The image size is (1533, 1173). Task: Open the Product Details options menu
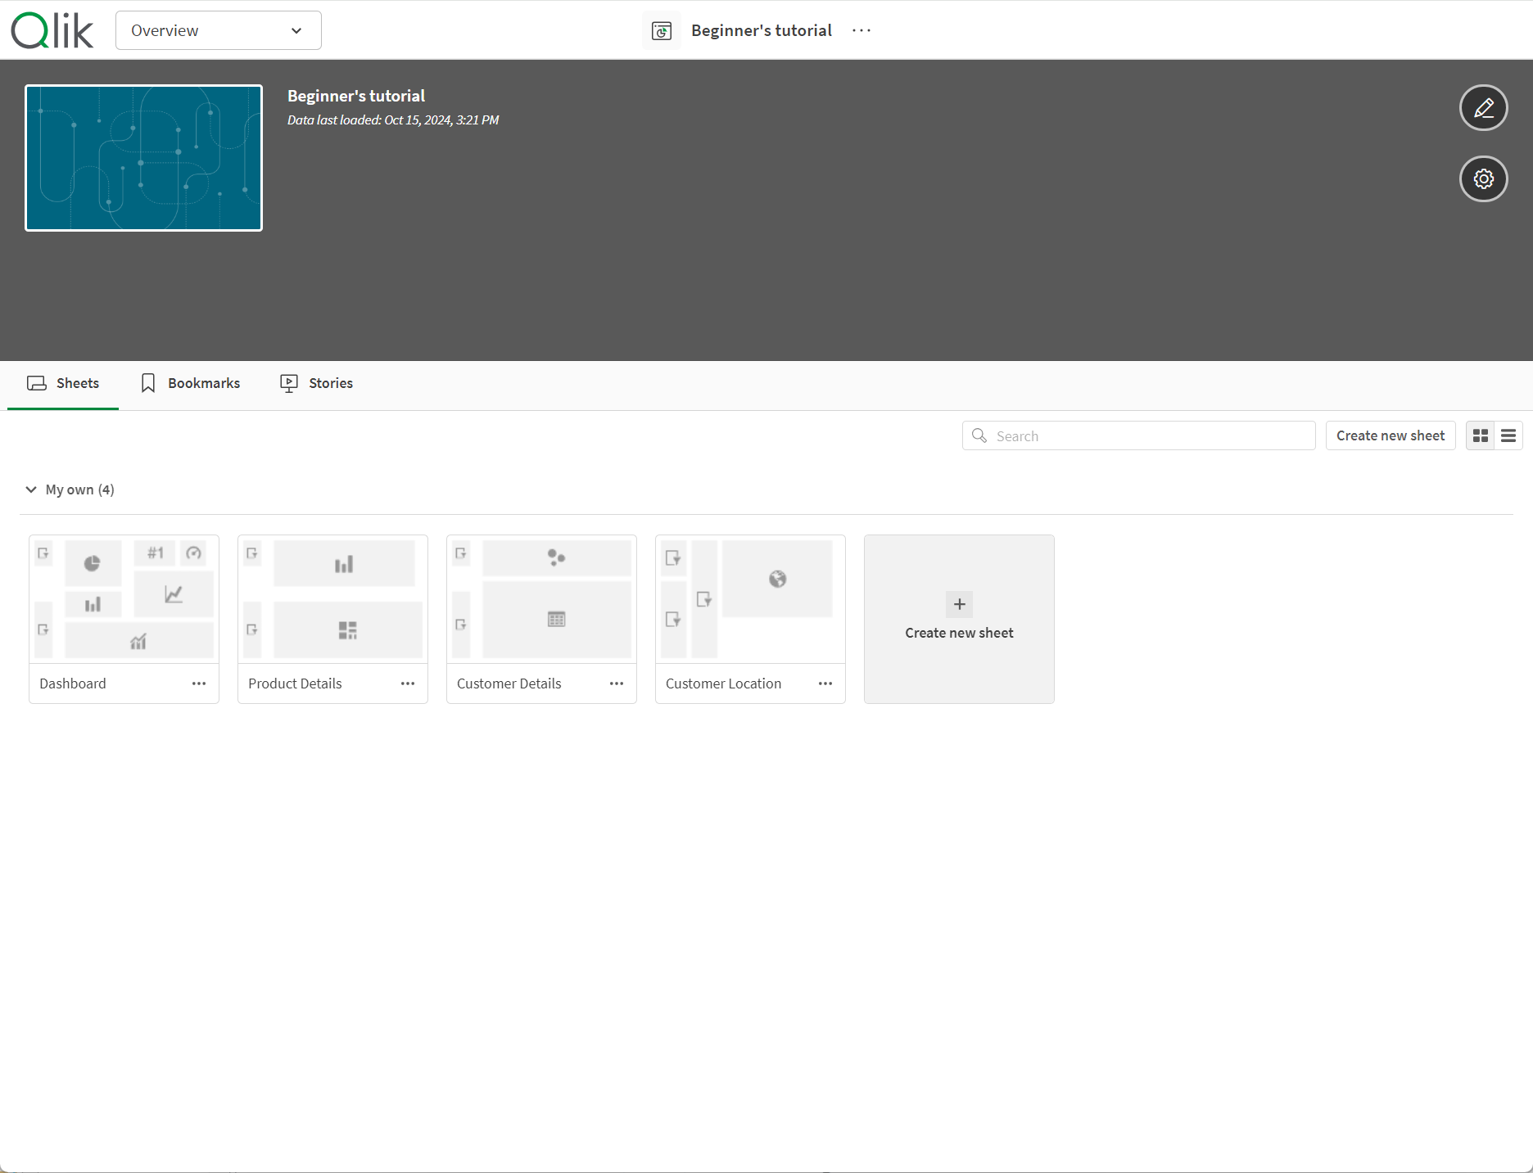(408, 683)
